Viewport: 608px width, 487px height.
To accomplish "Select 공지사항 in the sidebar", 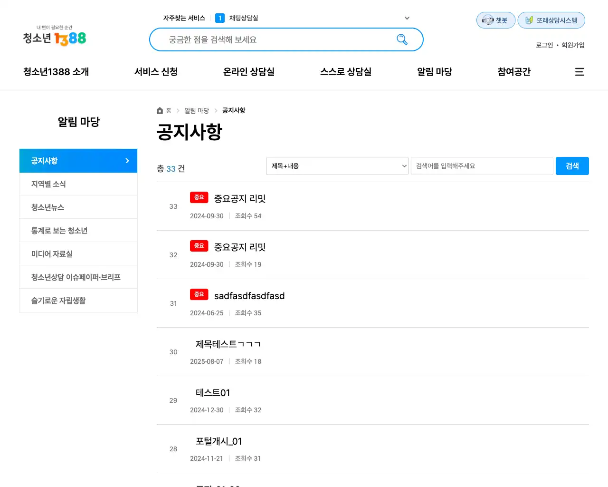I will [x=78, y=161].
